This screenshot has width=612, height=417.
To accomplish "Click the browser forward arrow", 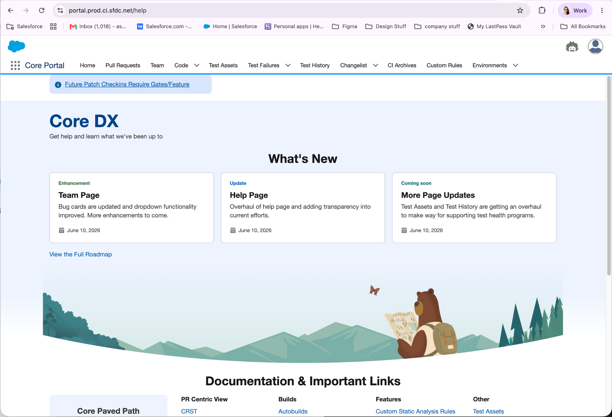I will coord(26,10).
